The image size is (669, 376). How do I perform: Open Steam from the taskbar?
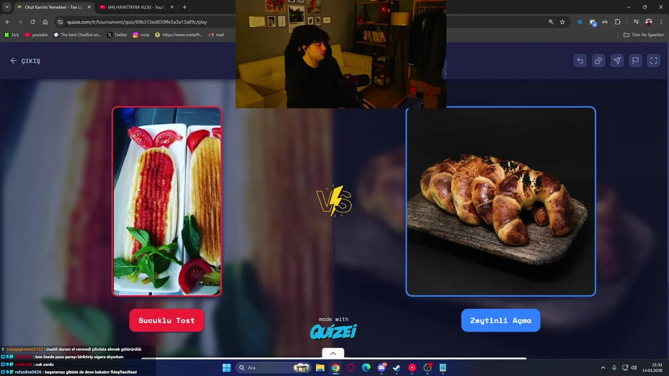tap(397, 368)
